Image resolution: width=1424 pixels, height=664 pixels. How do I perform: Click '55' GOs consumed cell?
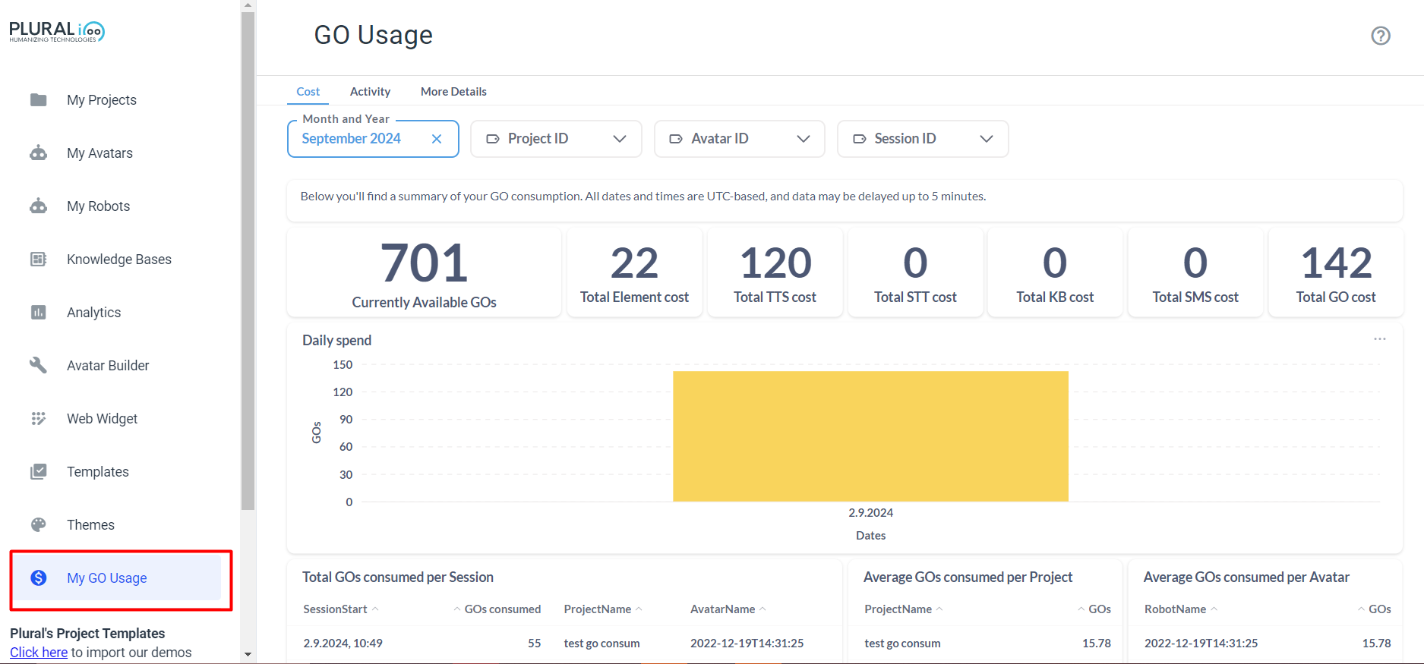point(534,644)
